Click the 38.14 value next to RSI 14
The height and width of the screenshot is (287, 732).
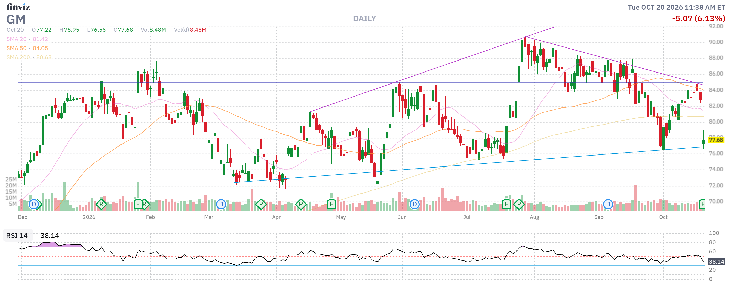pos(49,236)
